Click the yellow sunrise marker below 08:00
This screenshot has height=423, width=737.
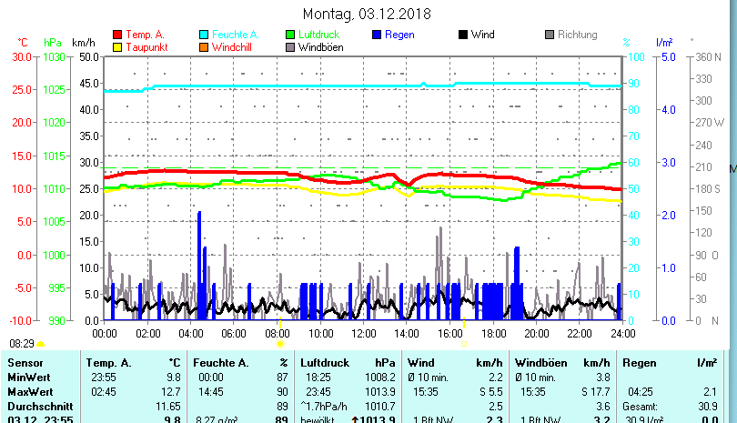click(x=280, y=344)
